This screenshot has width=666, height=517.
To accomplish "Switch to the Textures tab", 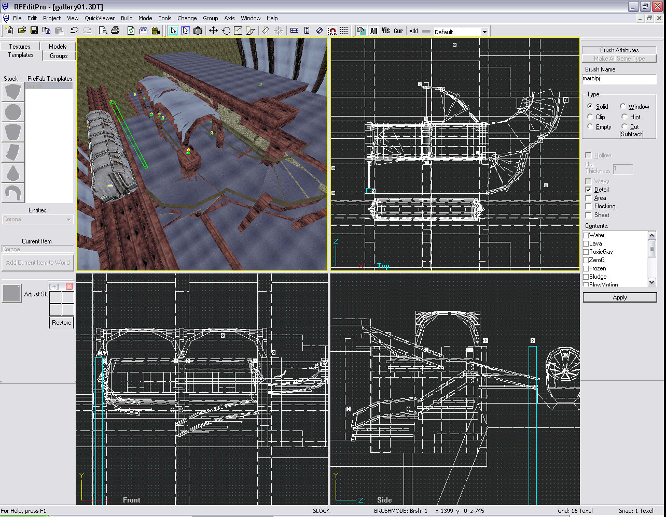I will click(x=20, y=46).
